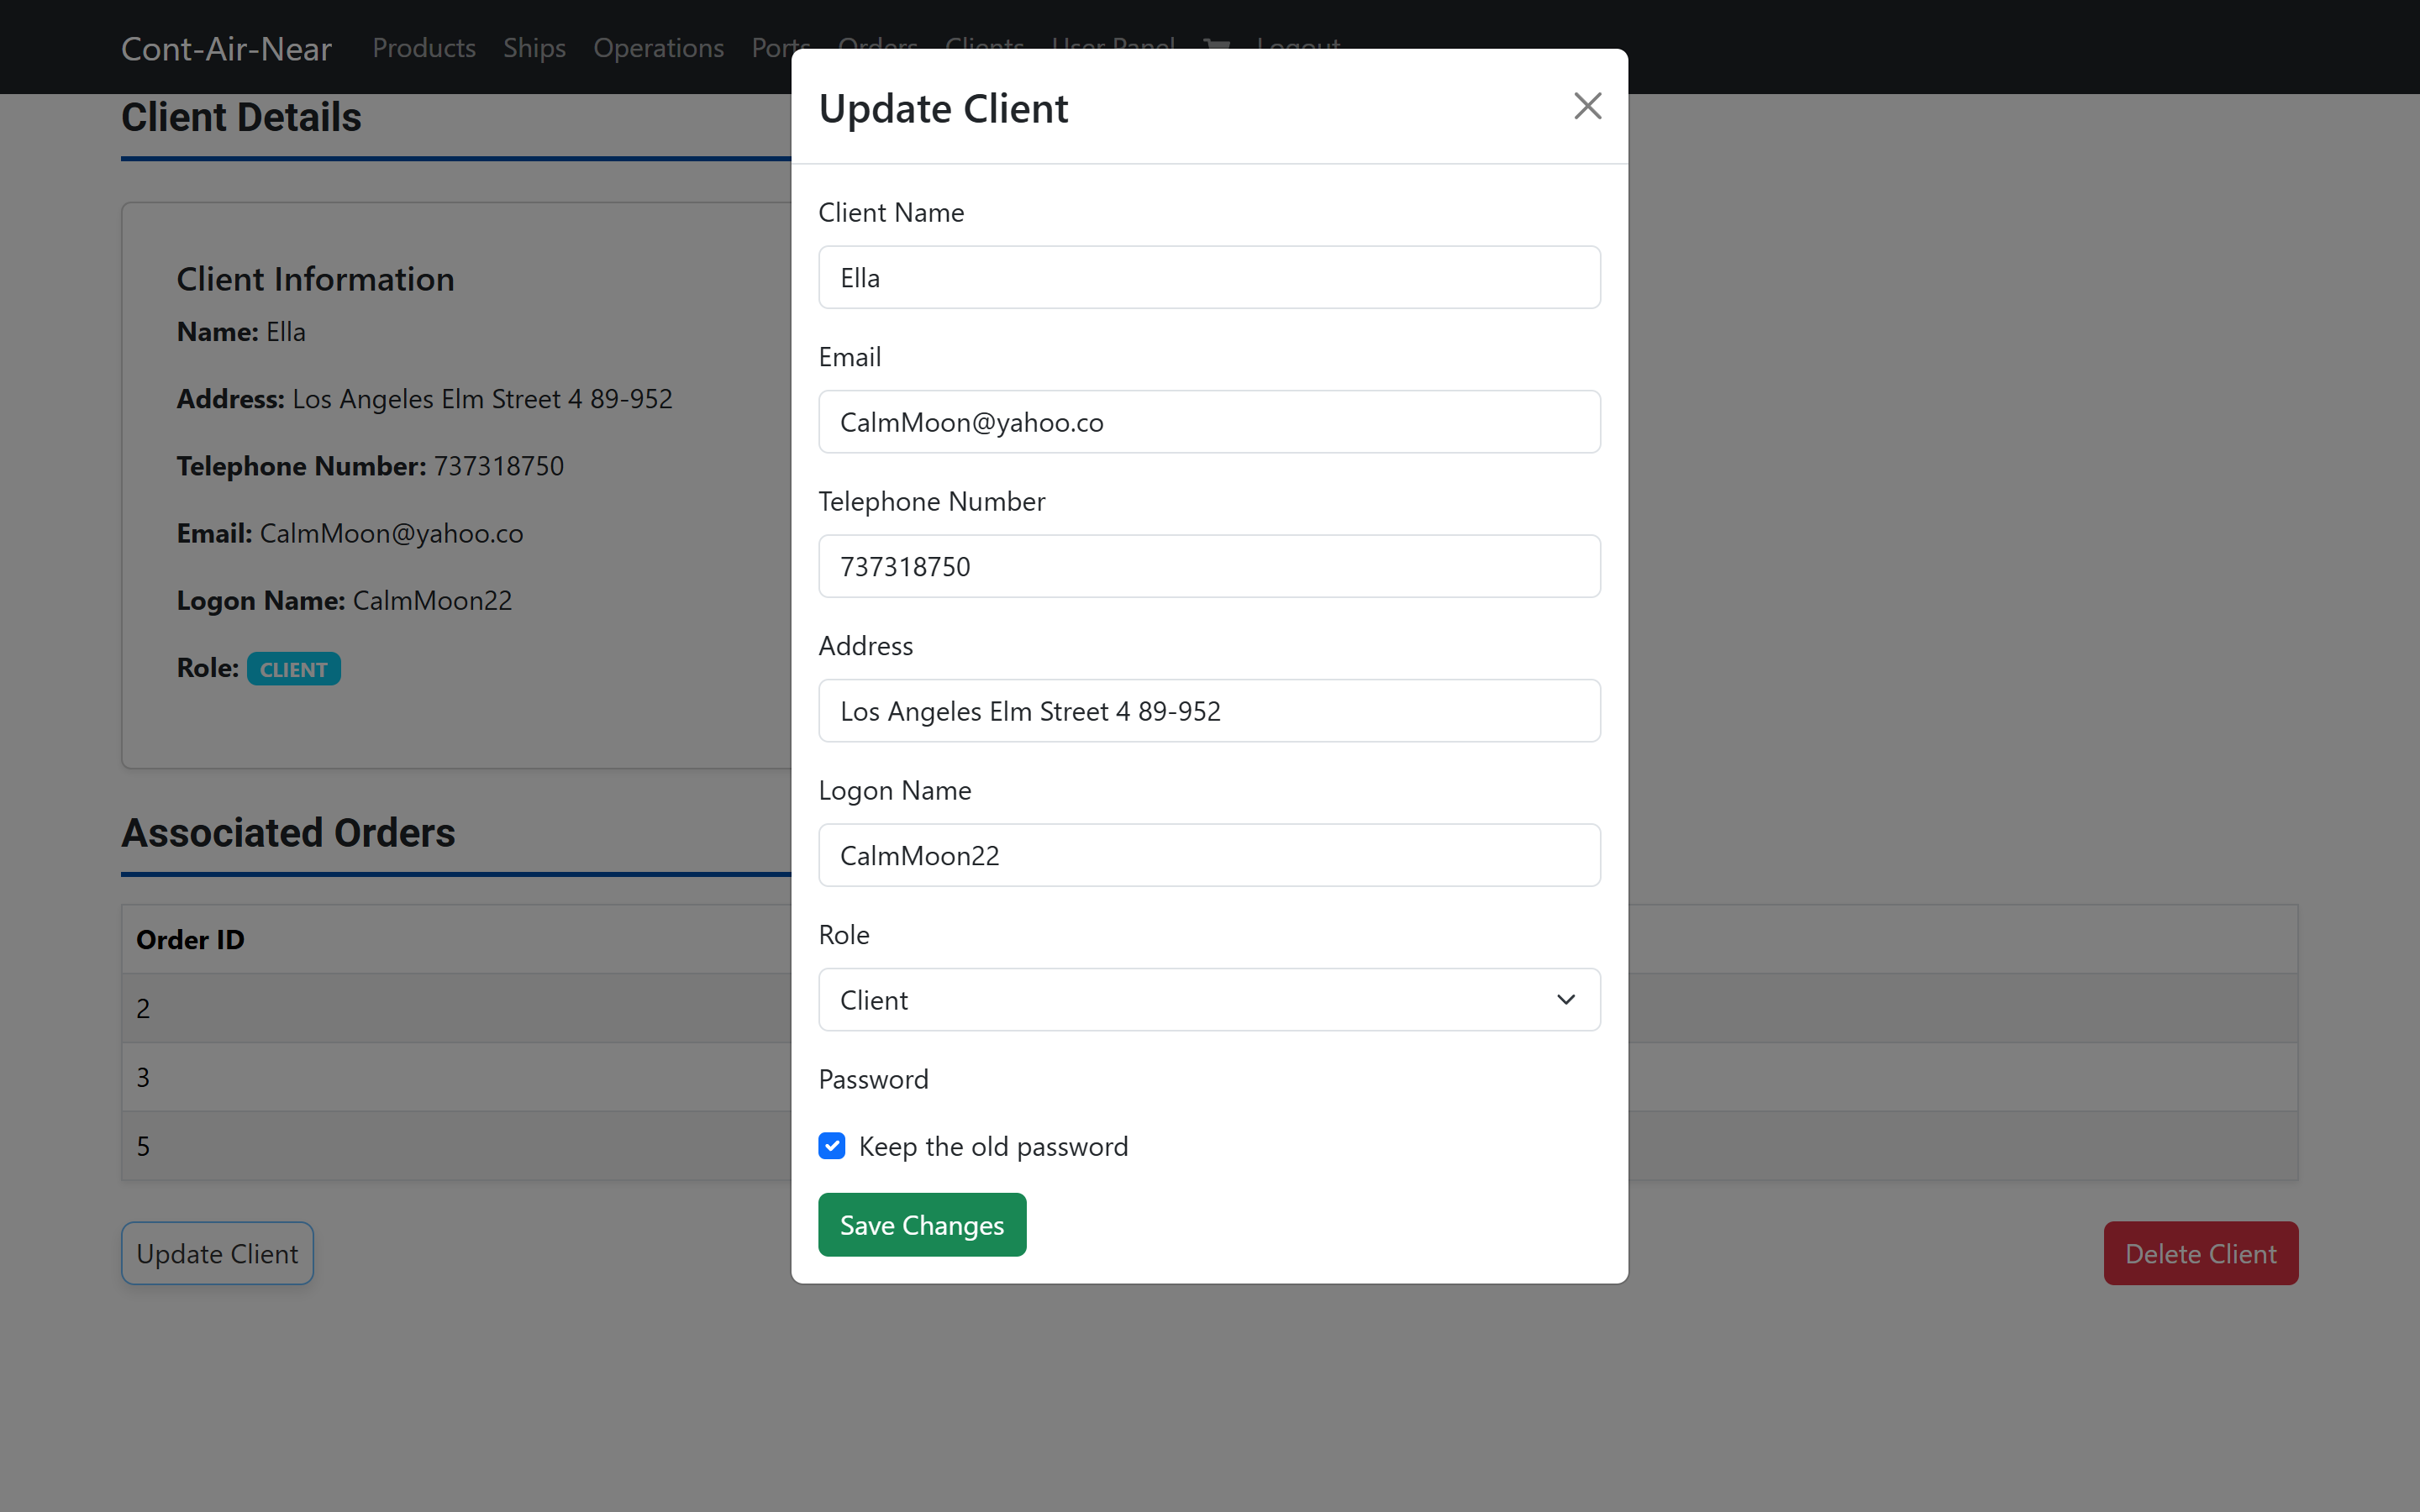The image size is (2420, 1512).
Task: Select the Telephone Number input field
Action: (1209, 566)
